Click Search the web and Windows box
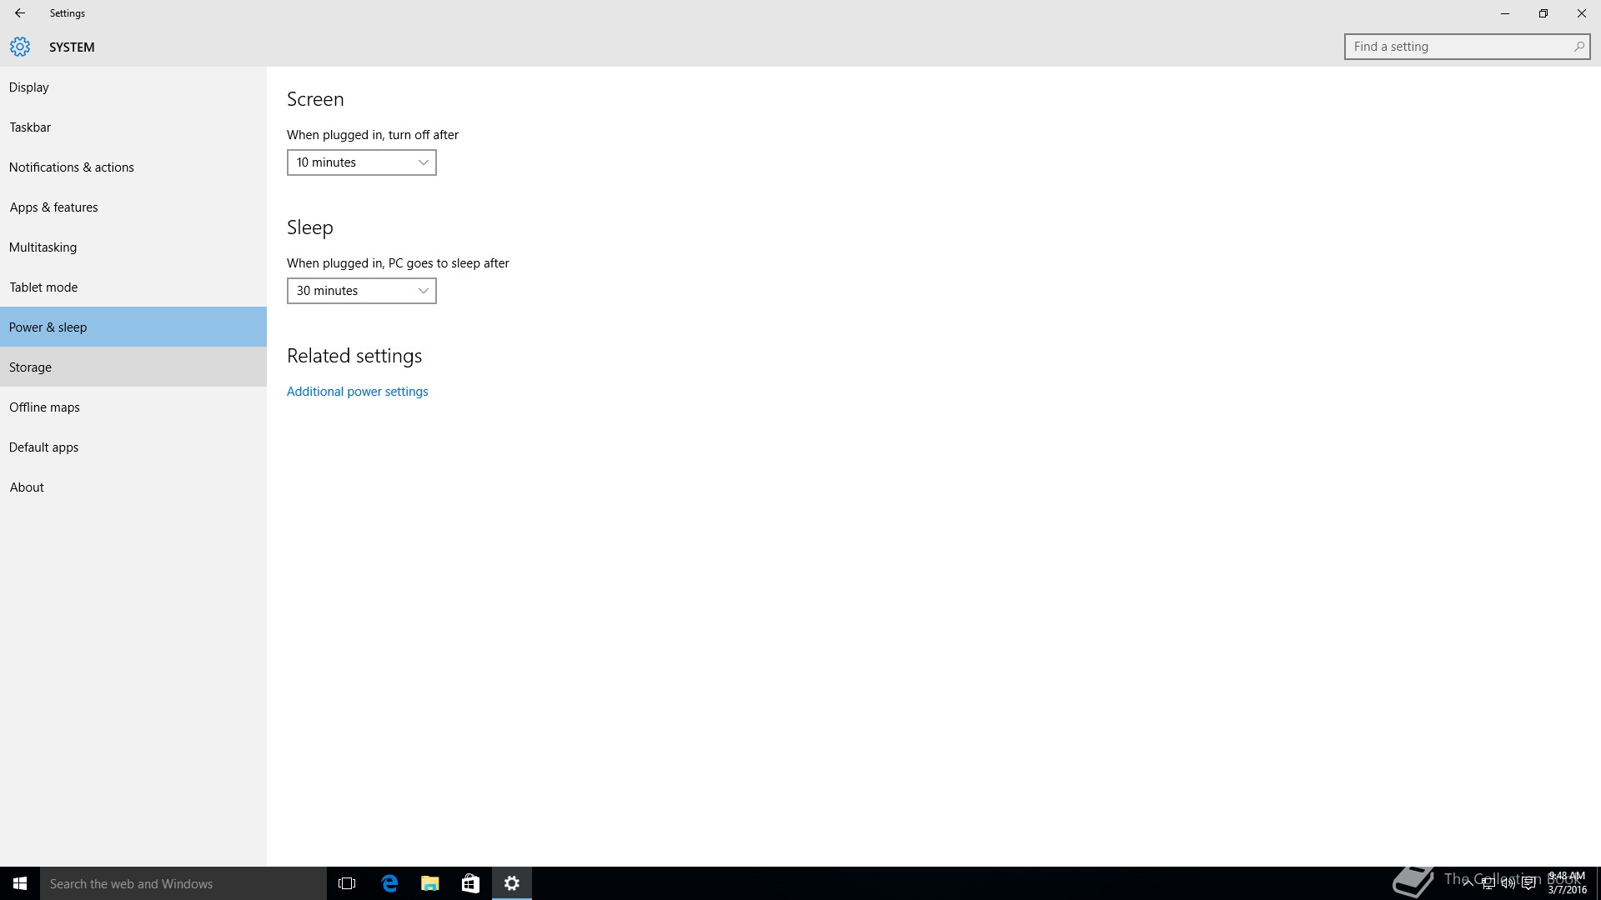 [183, 883]
